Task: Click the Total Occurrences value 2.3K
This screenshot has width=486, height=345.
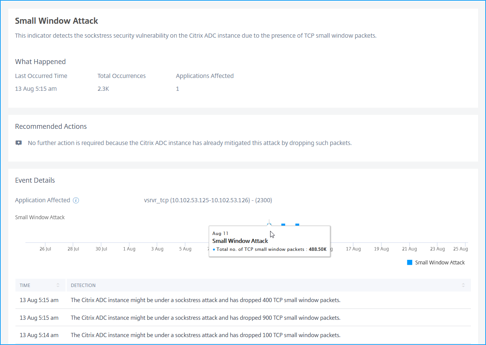Action: (x=103, y=89)
